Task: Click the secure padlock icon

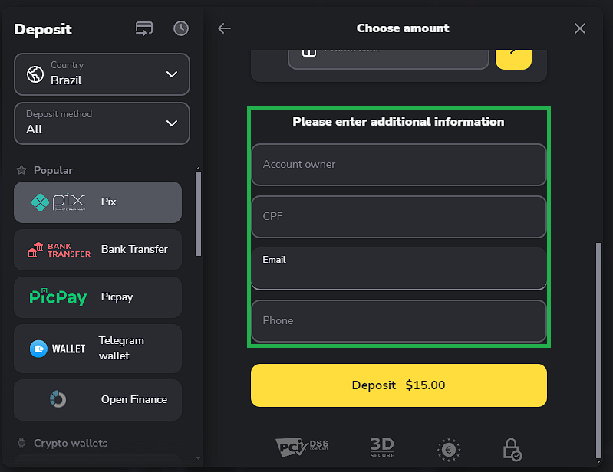Action: click(x=512, y=449)
